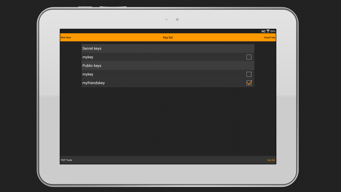Tap the 84% battery indicator
Image resolution: width=341 pixels, height=192 pixels.
tap(273, 31)
